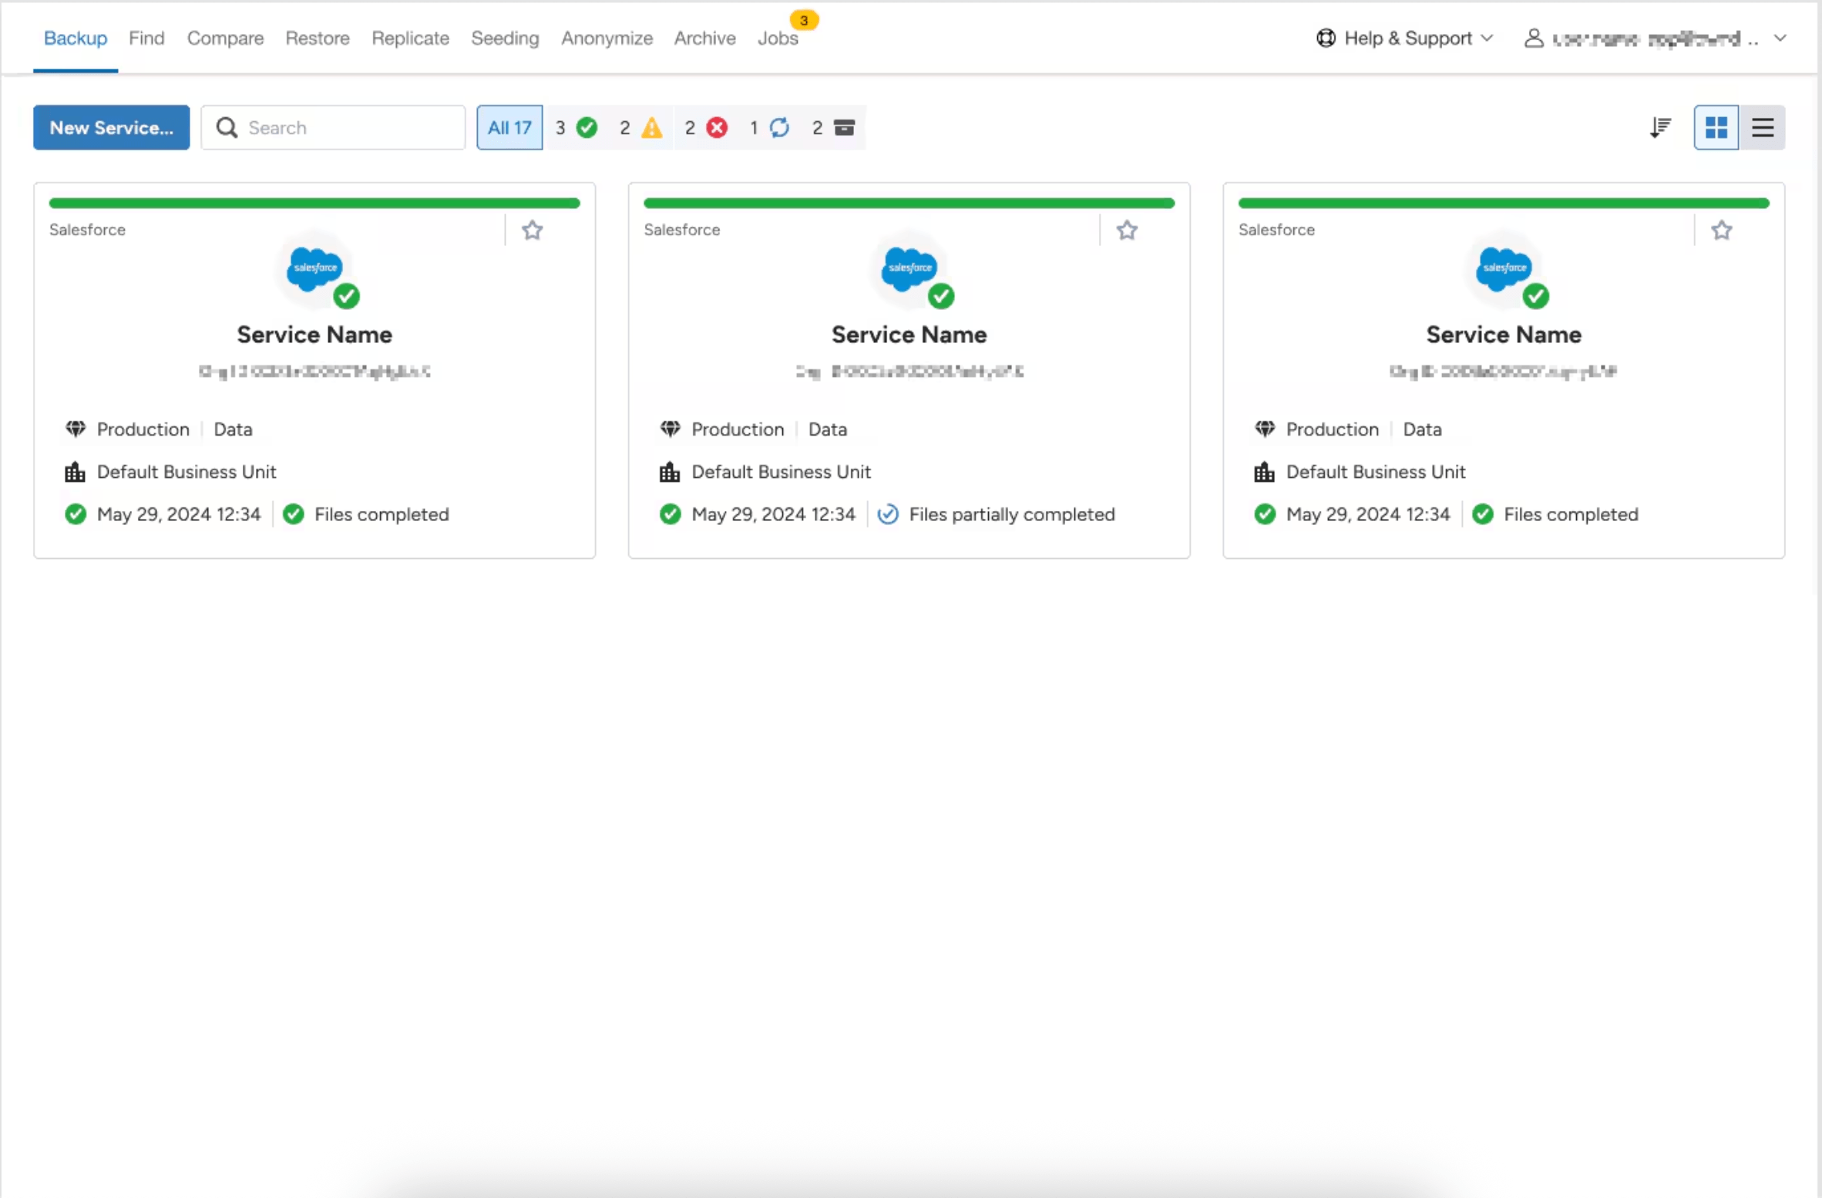Screen dimensions: 1822x1198
Task: Switch to the Restore tab
Action: (x=318, y=38)
